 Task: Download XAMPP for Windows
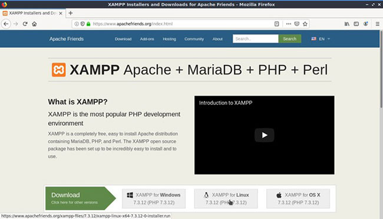(x=154, y=198)
